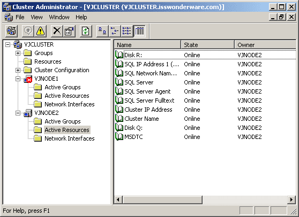This screenshot has height=217, width=299.
Task: Sort by the State column header
Action: (207, 45)
